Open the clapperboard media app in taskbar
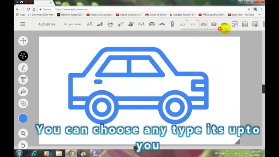Image resolution: width=279 pixels, height=157 pixels. (83, 153)
